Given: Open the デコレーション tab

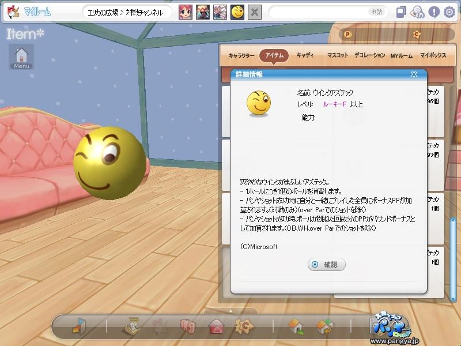Looking at the screenshot, I should pos(370,55).
